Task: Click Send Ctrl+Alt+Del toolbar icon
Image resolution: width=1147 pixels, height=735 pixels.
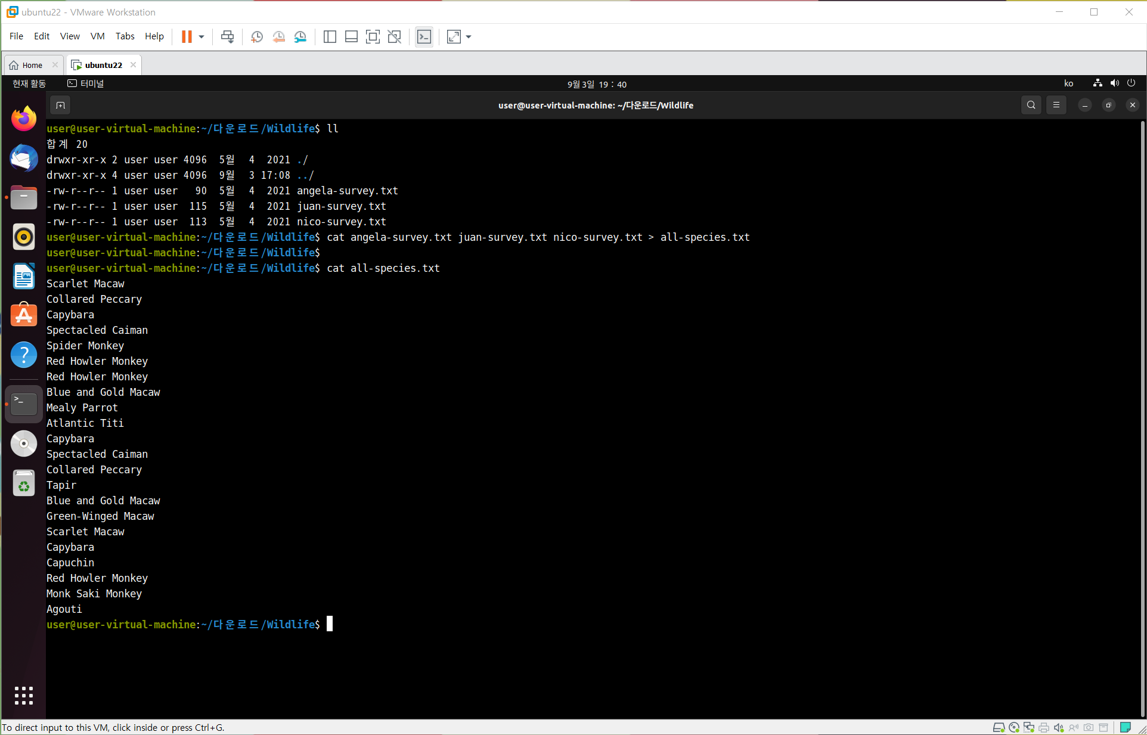Action: coord(227,37)
